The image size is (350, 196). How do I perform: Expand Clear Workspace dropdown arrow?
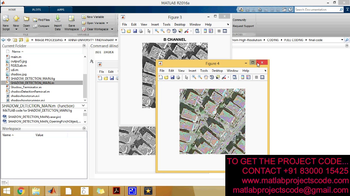point(112,29)
